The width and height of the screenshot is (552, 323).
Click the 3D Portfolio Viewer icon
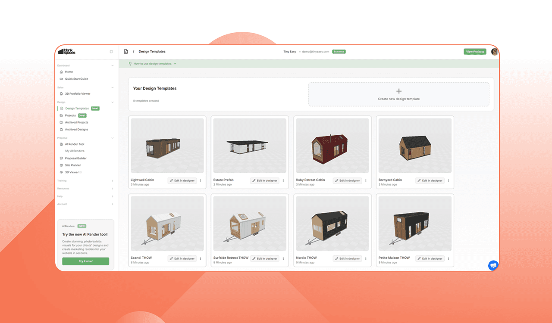61,93
